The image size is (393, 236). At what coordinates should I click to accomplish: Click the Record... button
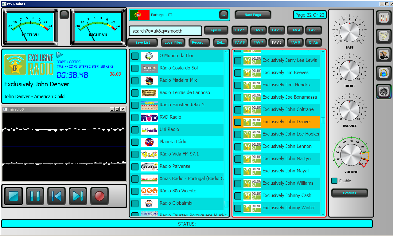point(199,42)
